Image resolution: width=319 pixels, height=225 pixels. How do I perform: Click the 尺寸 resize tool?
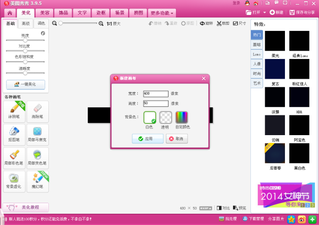239,23
